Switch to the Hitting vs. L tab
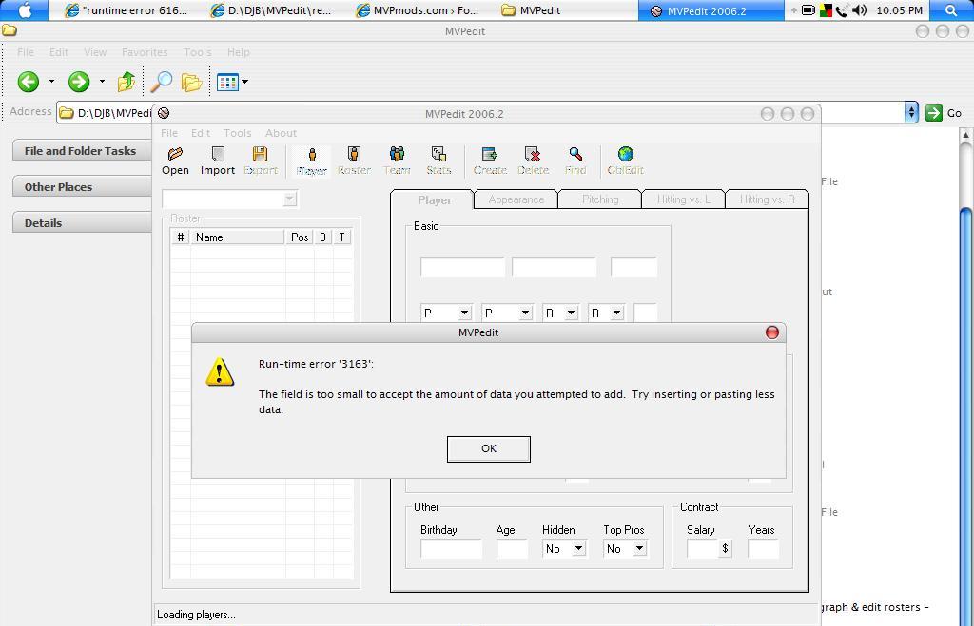 (x=683, y=199)
